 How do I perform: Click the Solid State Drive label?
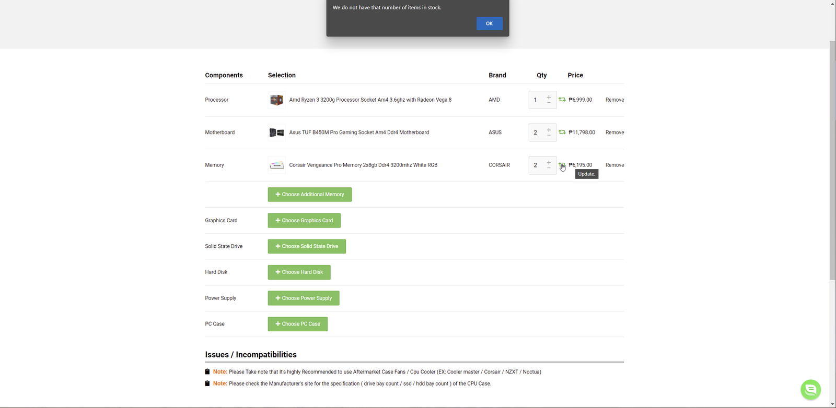[x=224, y=246]
